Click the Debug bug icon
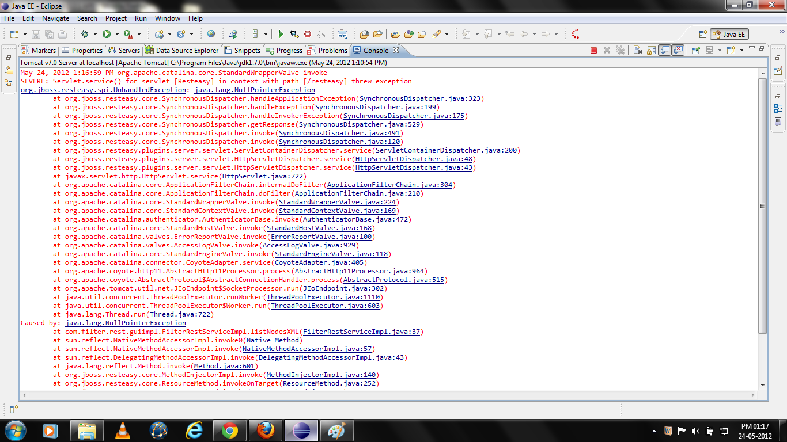 click(x=85, y=34)
